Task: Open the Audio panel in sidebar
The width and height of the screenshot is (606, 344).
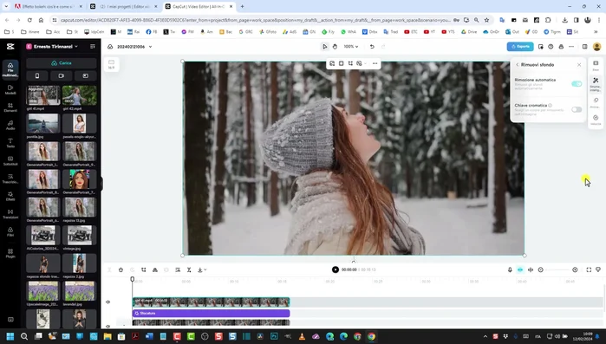Action: click(x=10, y=125)
